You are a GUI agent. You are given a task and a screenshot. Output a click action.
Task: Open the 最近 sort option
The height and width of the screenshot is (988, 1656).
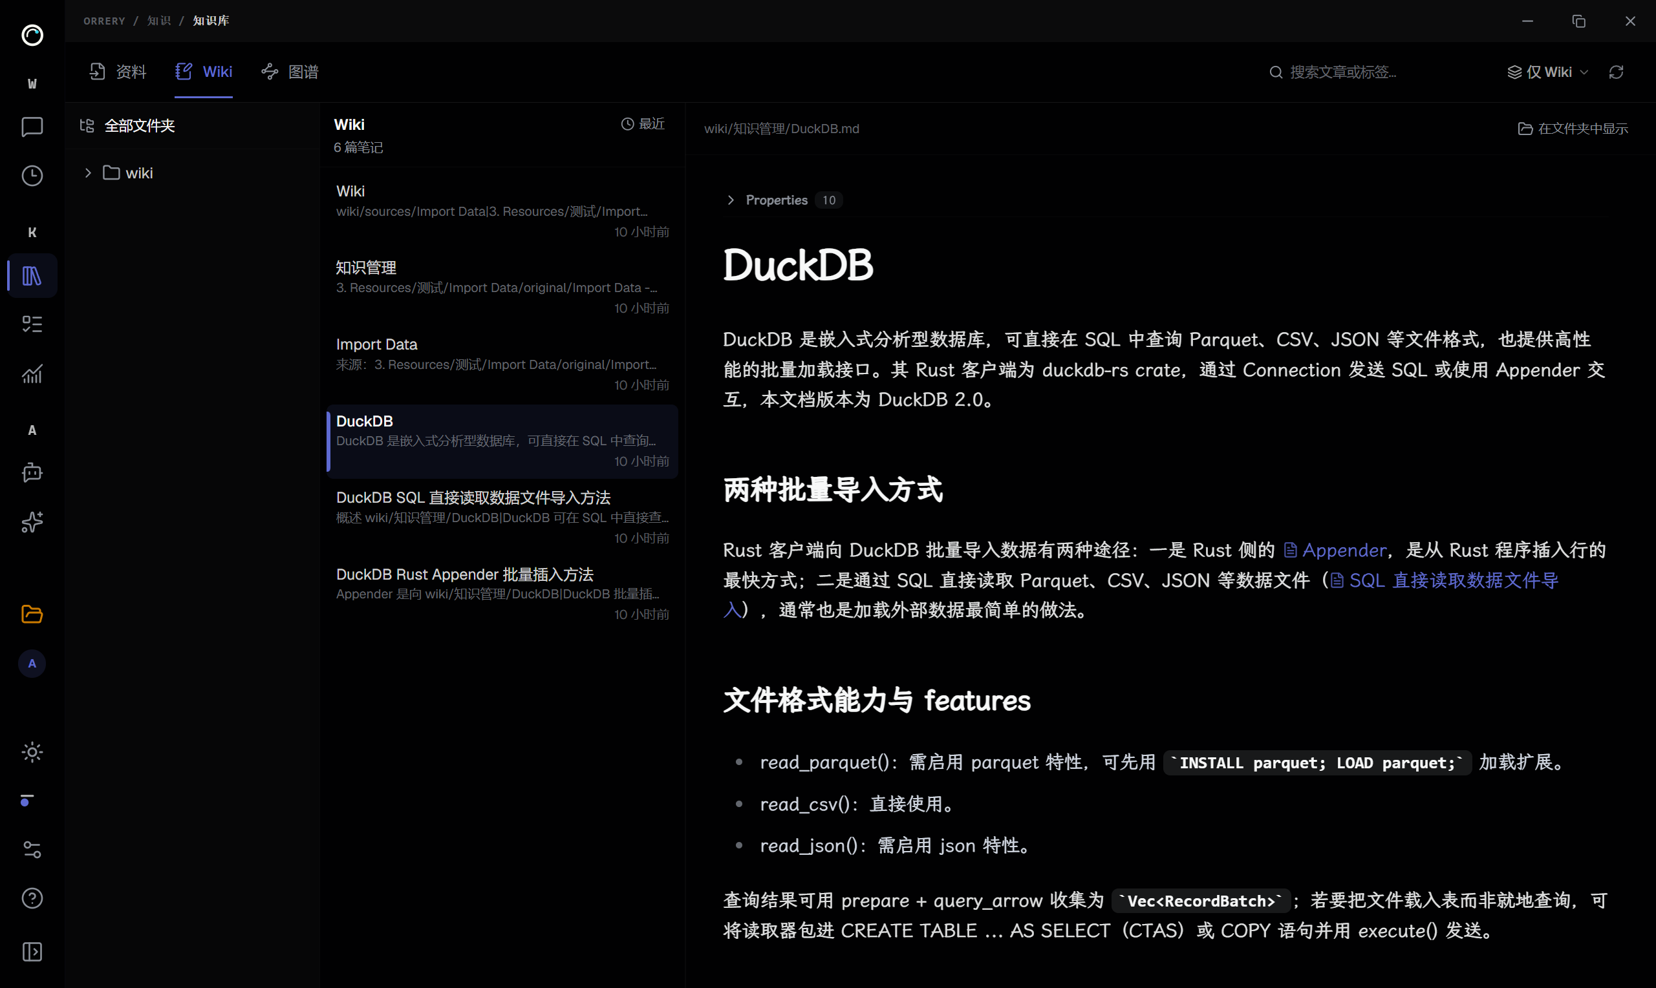point(643,124)
